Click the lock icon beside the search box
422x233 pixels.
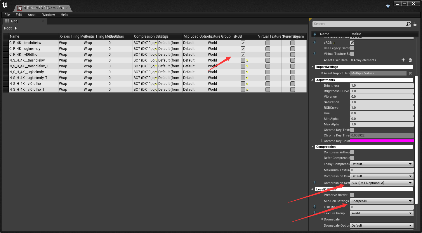tap(414, 24)
